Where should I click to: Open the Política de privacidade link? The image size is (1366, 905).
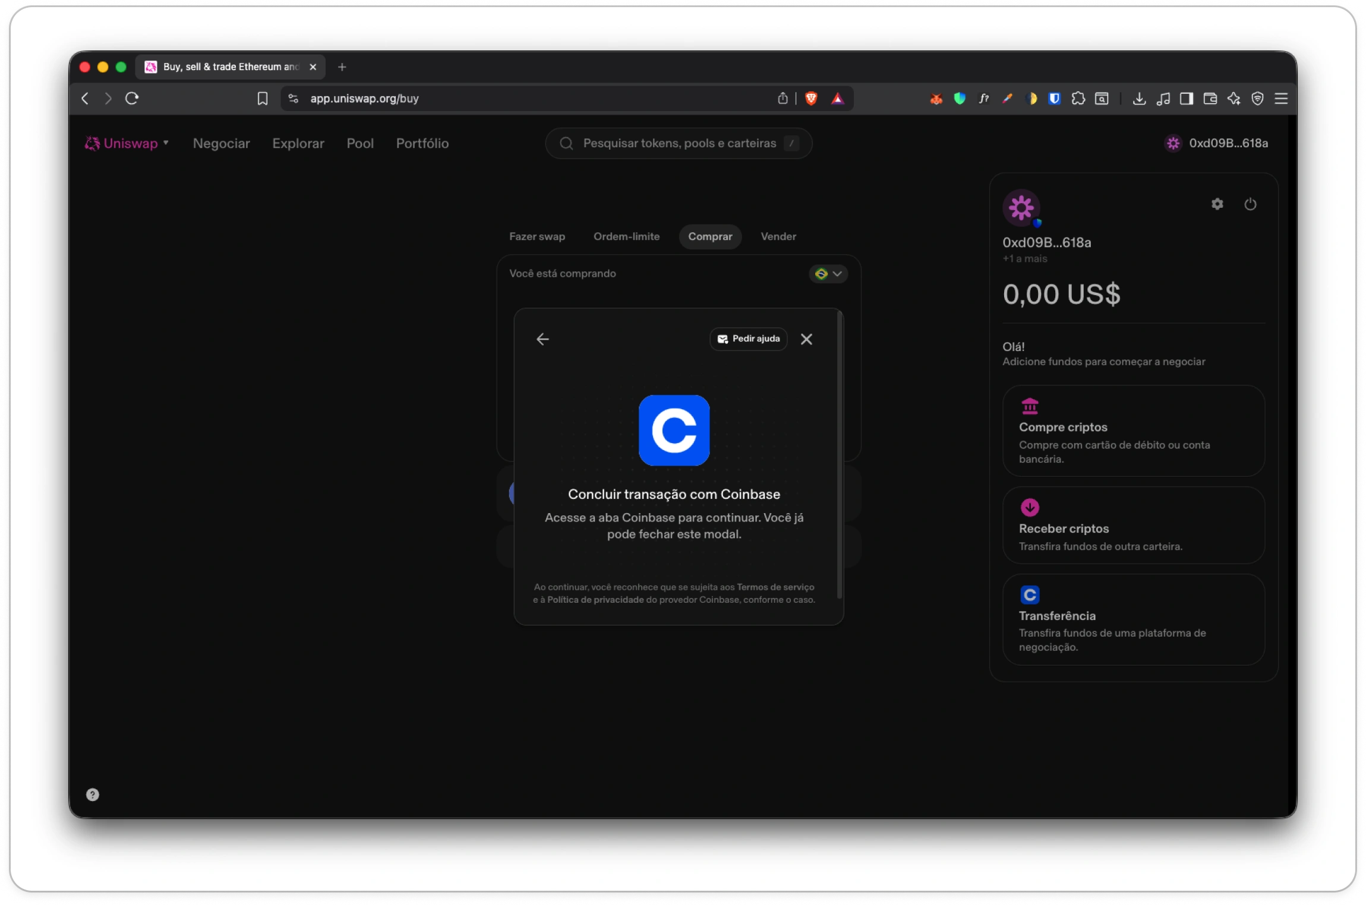(595, 600)
